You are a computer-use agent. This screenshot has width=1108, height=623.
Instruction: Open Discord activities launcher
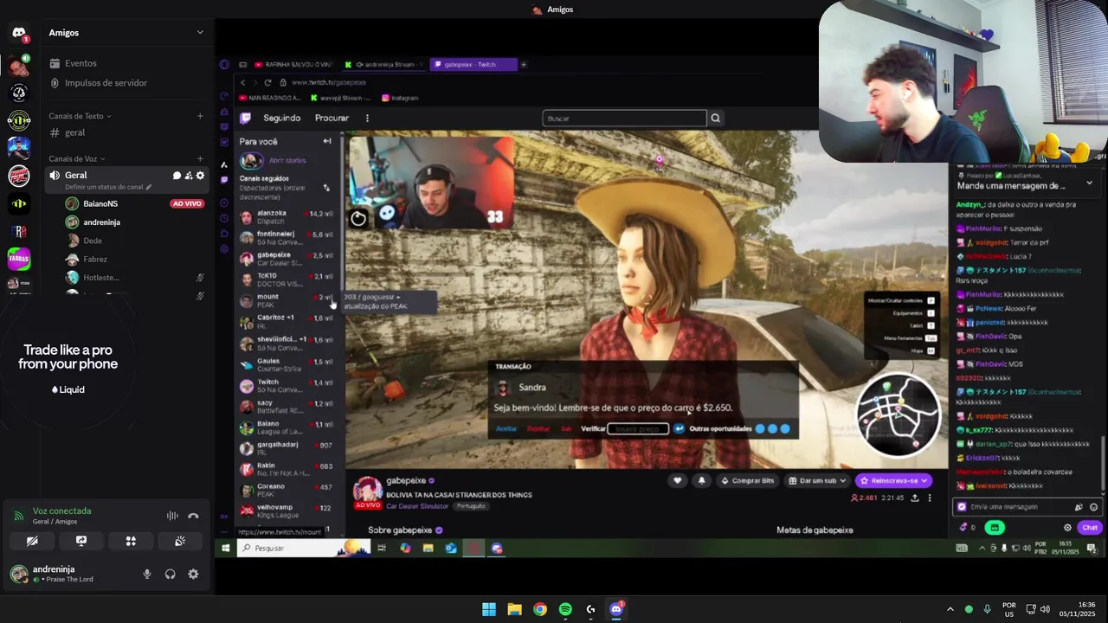(x=131, y=541)
